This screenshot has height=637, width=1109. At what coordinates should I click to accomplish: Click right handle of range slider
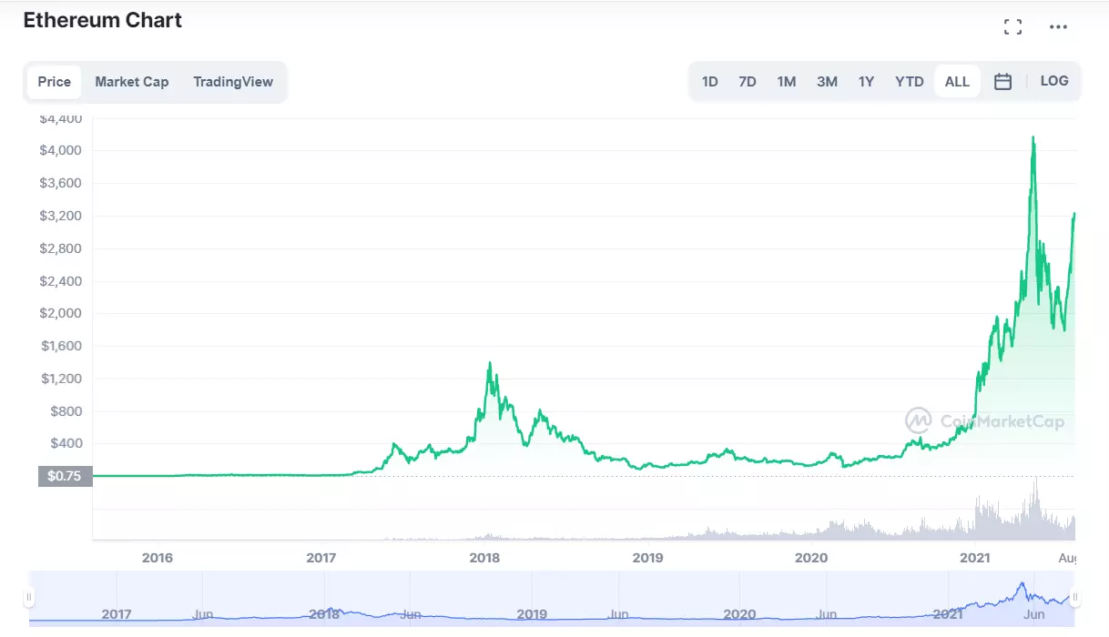[x=1075, y=598]
